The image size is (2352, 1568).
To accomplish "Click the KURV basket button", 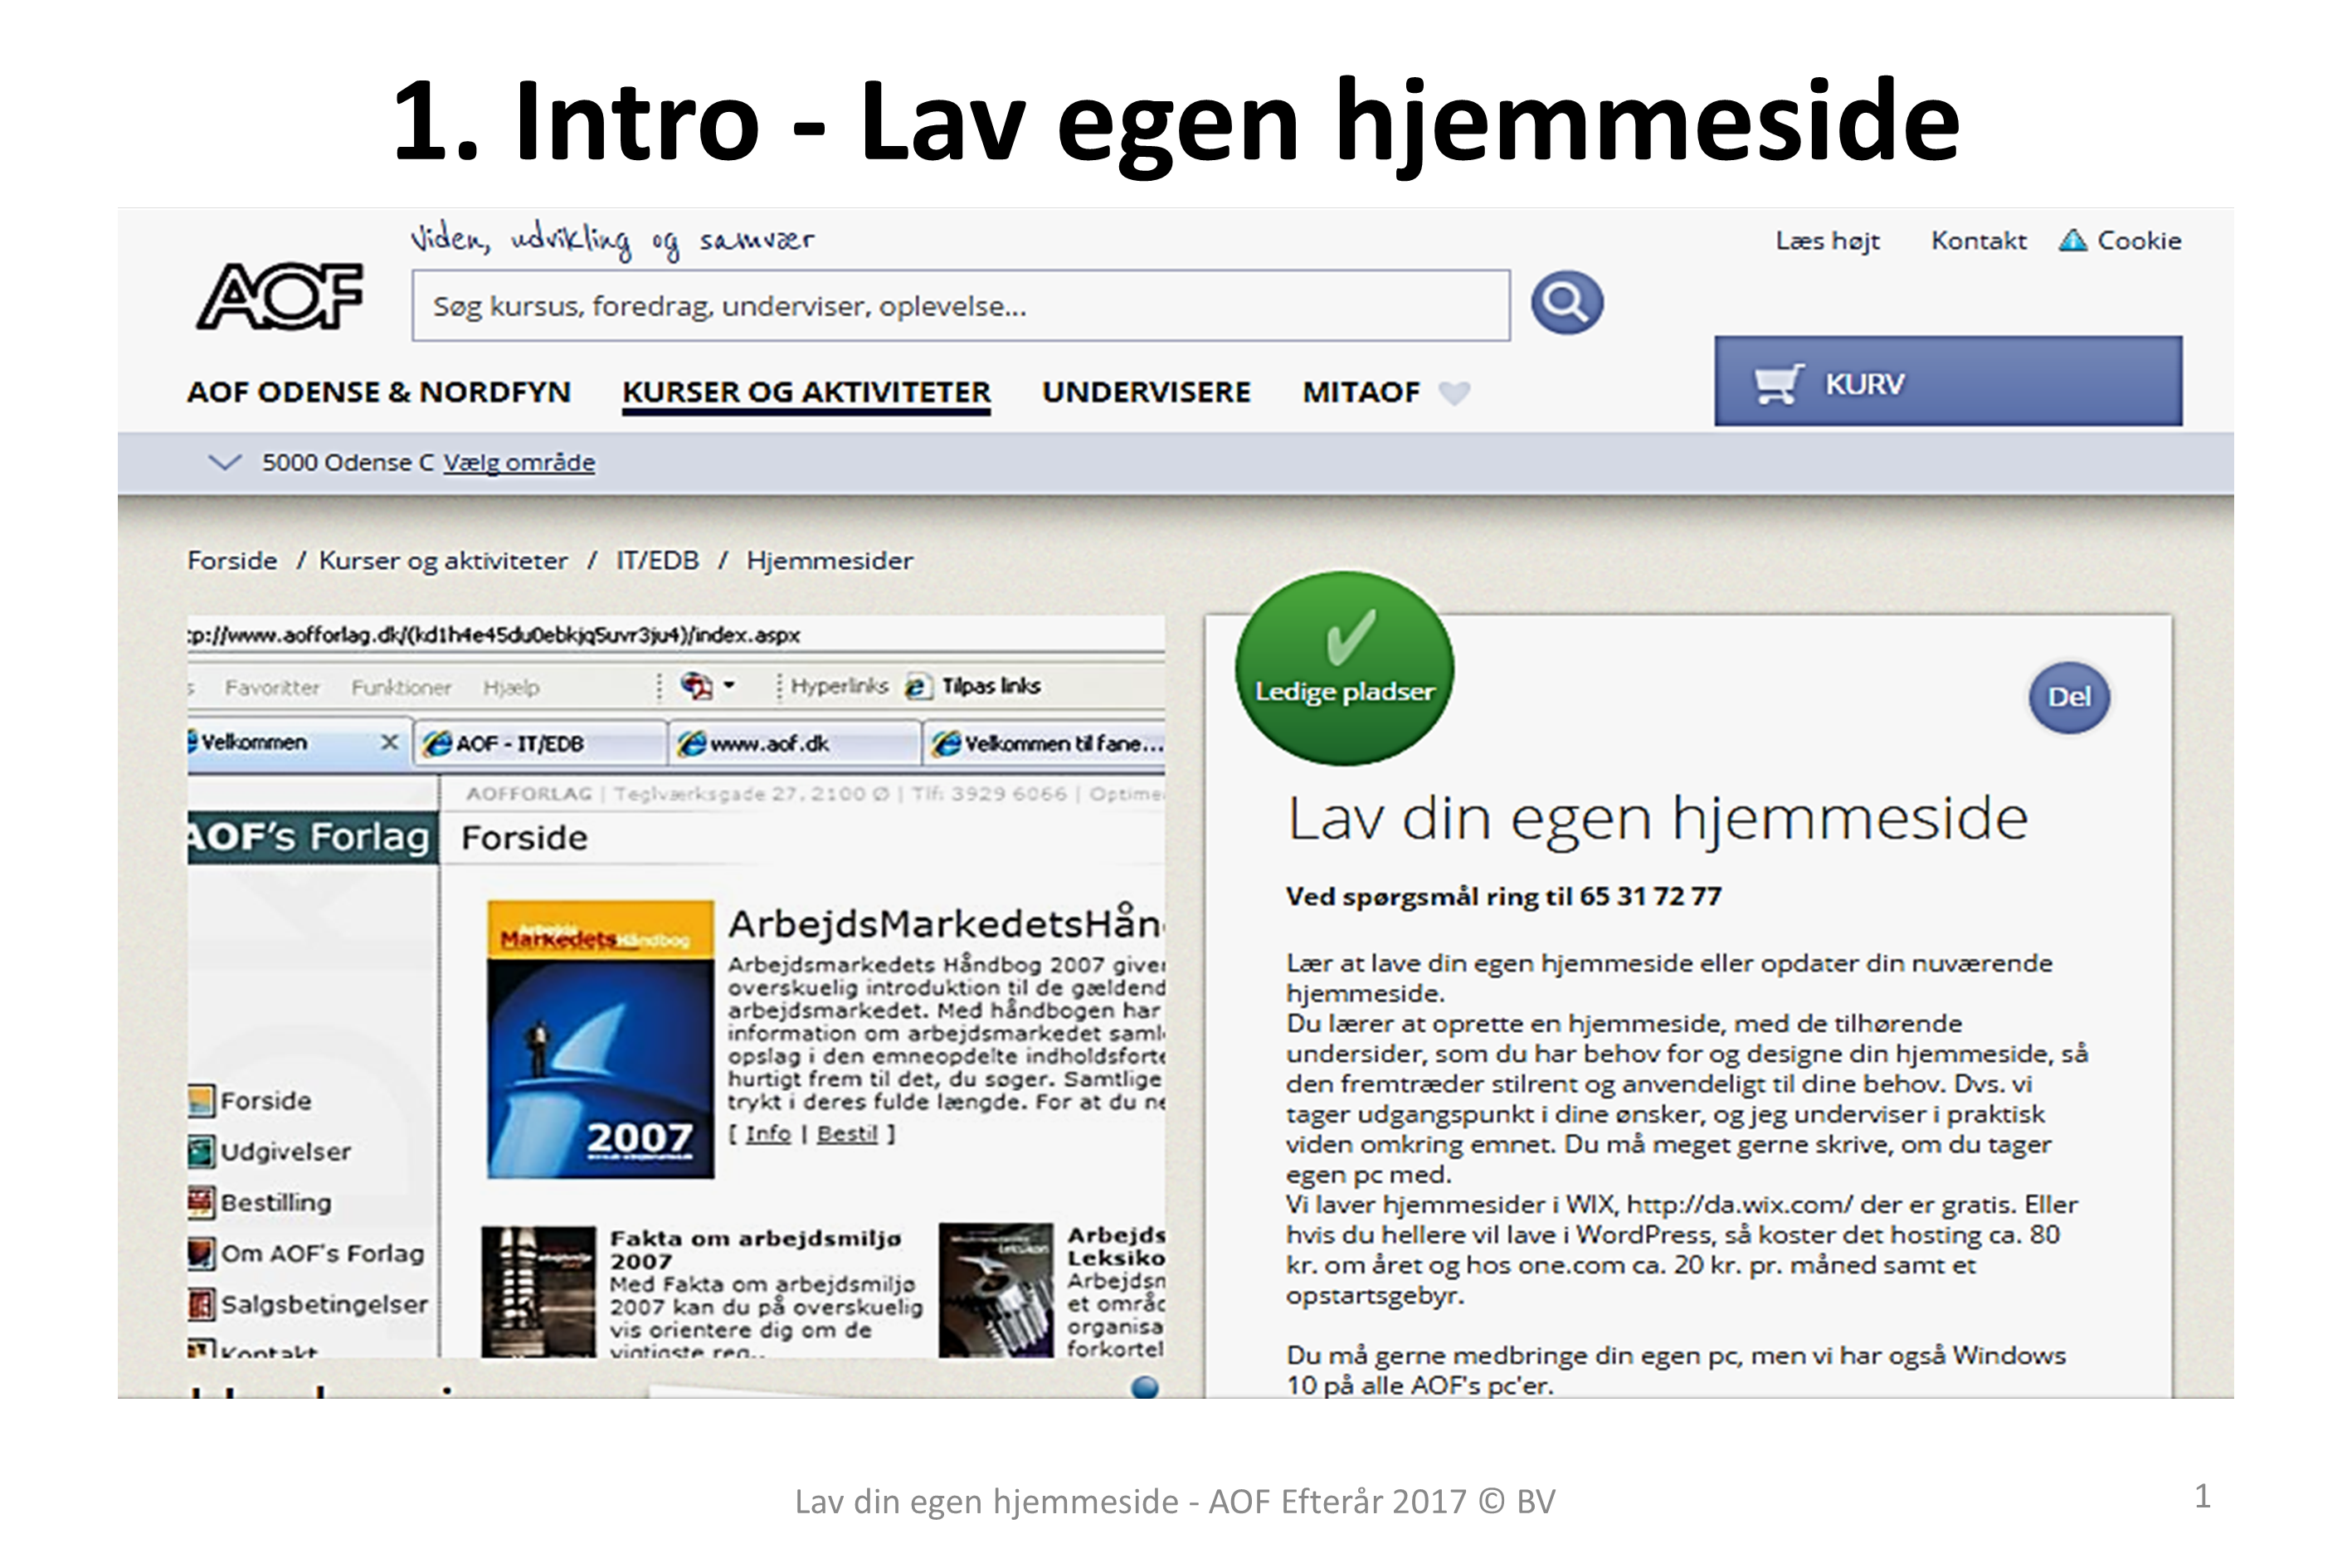I will coord(1948,381).
